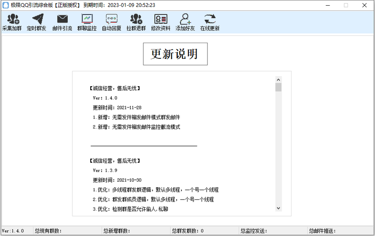Click the text '更新时间: 2021-10-30'
The image size is (375, 236).
(117, 180)
